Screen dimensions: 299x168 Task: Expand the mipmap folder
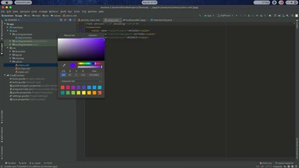coord(10,58)
